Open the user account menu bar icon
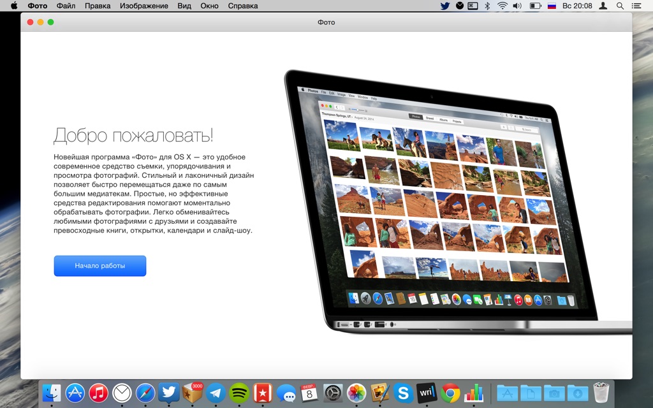The height and width of the screenshot is (408, 653). [x=603, y=6]
